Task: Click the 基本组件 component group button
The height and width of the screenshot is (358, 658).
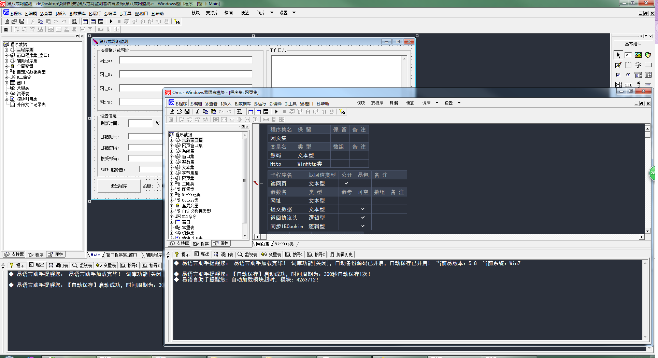Action: [x=633, y=44]
